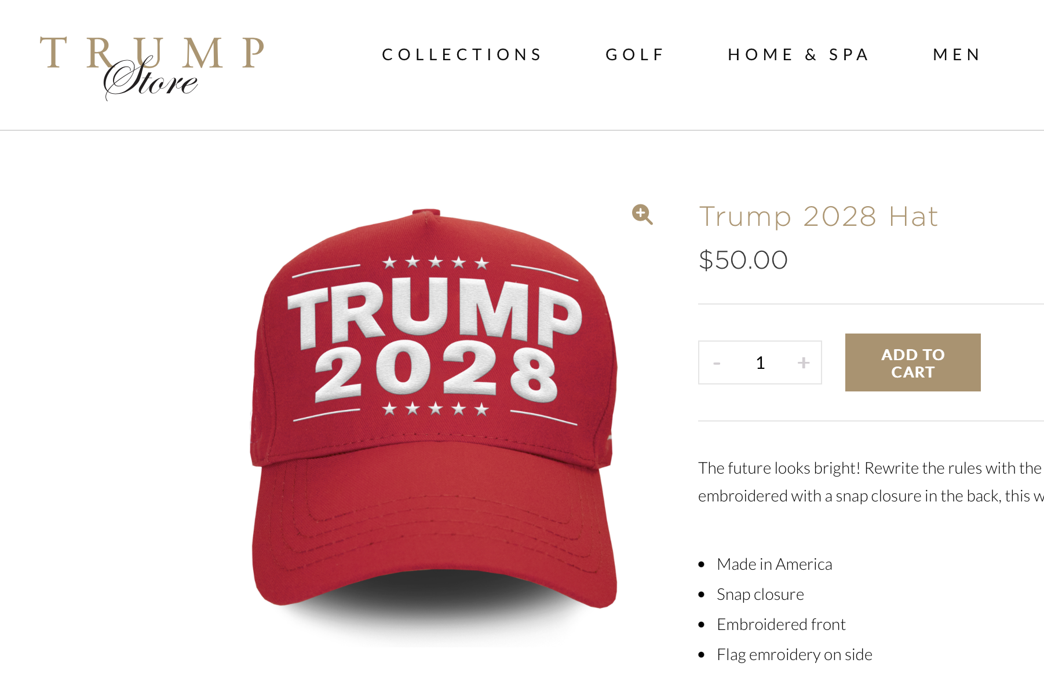Click the Embroidered front bullet item
This screenshot has height=674, width=1044.
click(781, 624)
